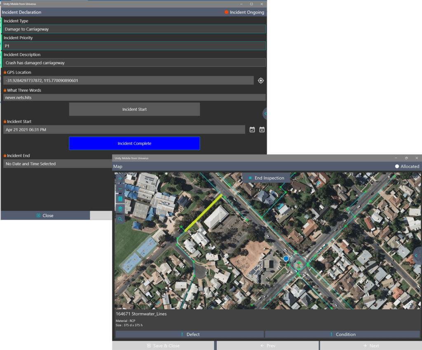
Task: Click the Allocated status indicator
Action: [x=407, y=166]
